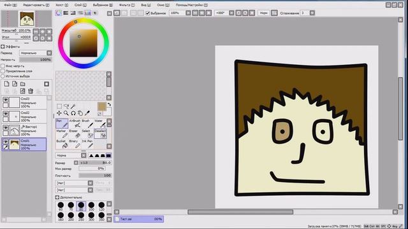Clear layer with the icon left of trash
408x229 pixels.
click(23, 91)
